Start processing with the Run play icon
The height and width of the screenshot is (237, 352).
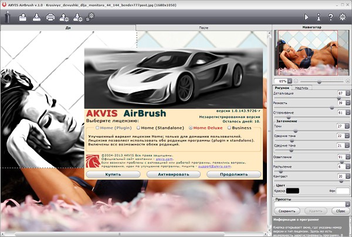[x=306, y=17]
